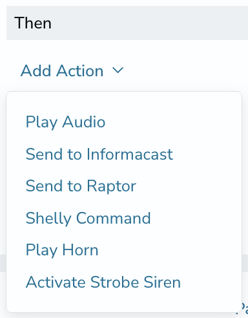The width and height of the screenshot is (248, 318).
Task: Click the partially hidden text behind the menu corner
Action: [x=244, y=308]
